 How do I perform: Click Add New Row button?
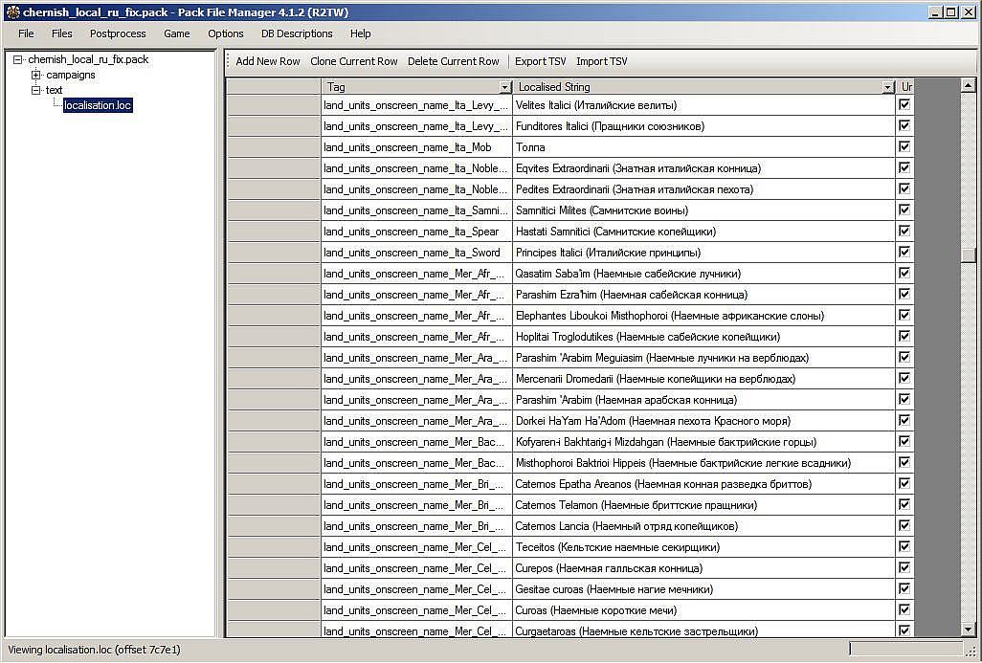click(268, 61)
